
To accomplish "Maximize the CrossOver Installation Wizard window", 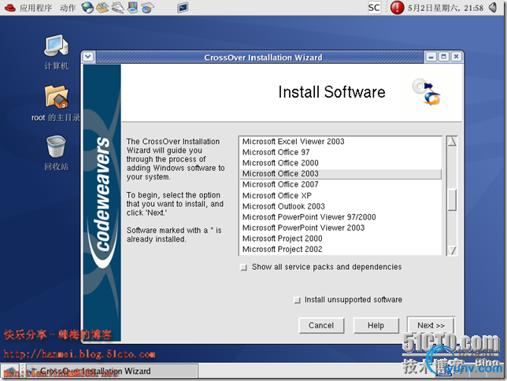I will coord(444,57).
